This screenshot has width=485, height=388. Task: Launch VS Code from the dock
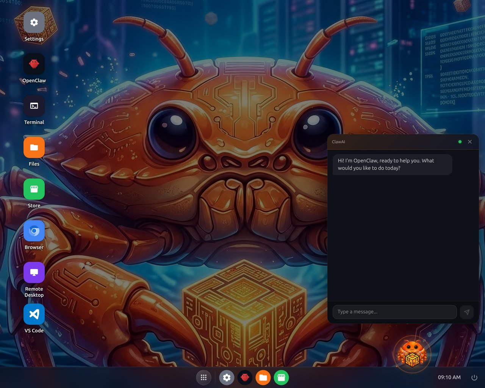click(x=34, y=314)
